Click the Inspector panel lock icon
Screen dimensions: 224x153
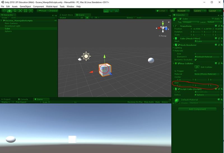pos(219,15)
